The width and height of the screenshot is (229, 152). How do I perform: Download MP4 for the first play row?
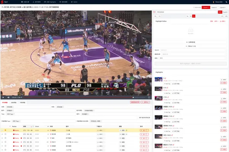point(100,130)
